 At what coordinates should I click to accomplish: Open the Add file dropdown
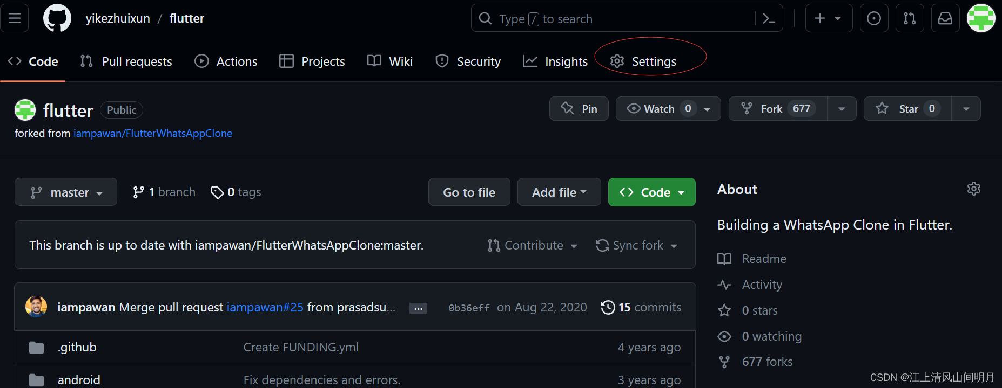pyautogui.click(x=559, y=192)
